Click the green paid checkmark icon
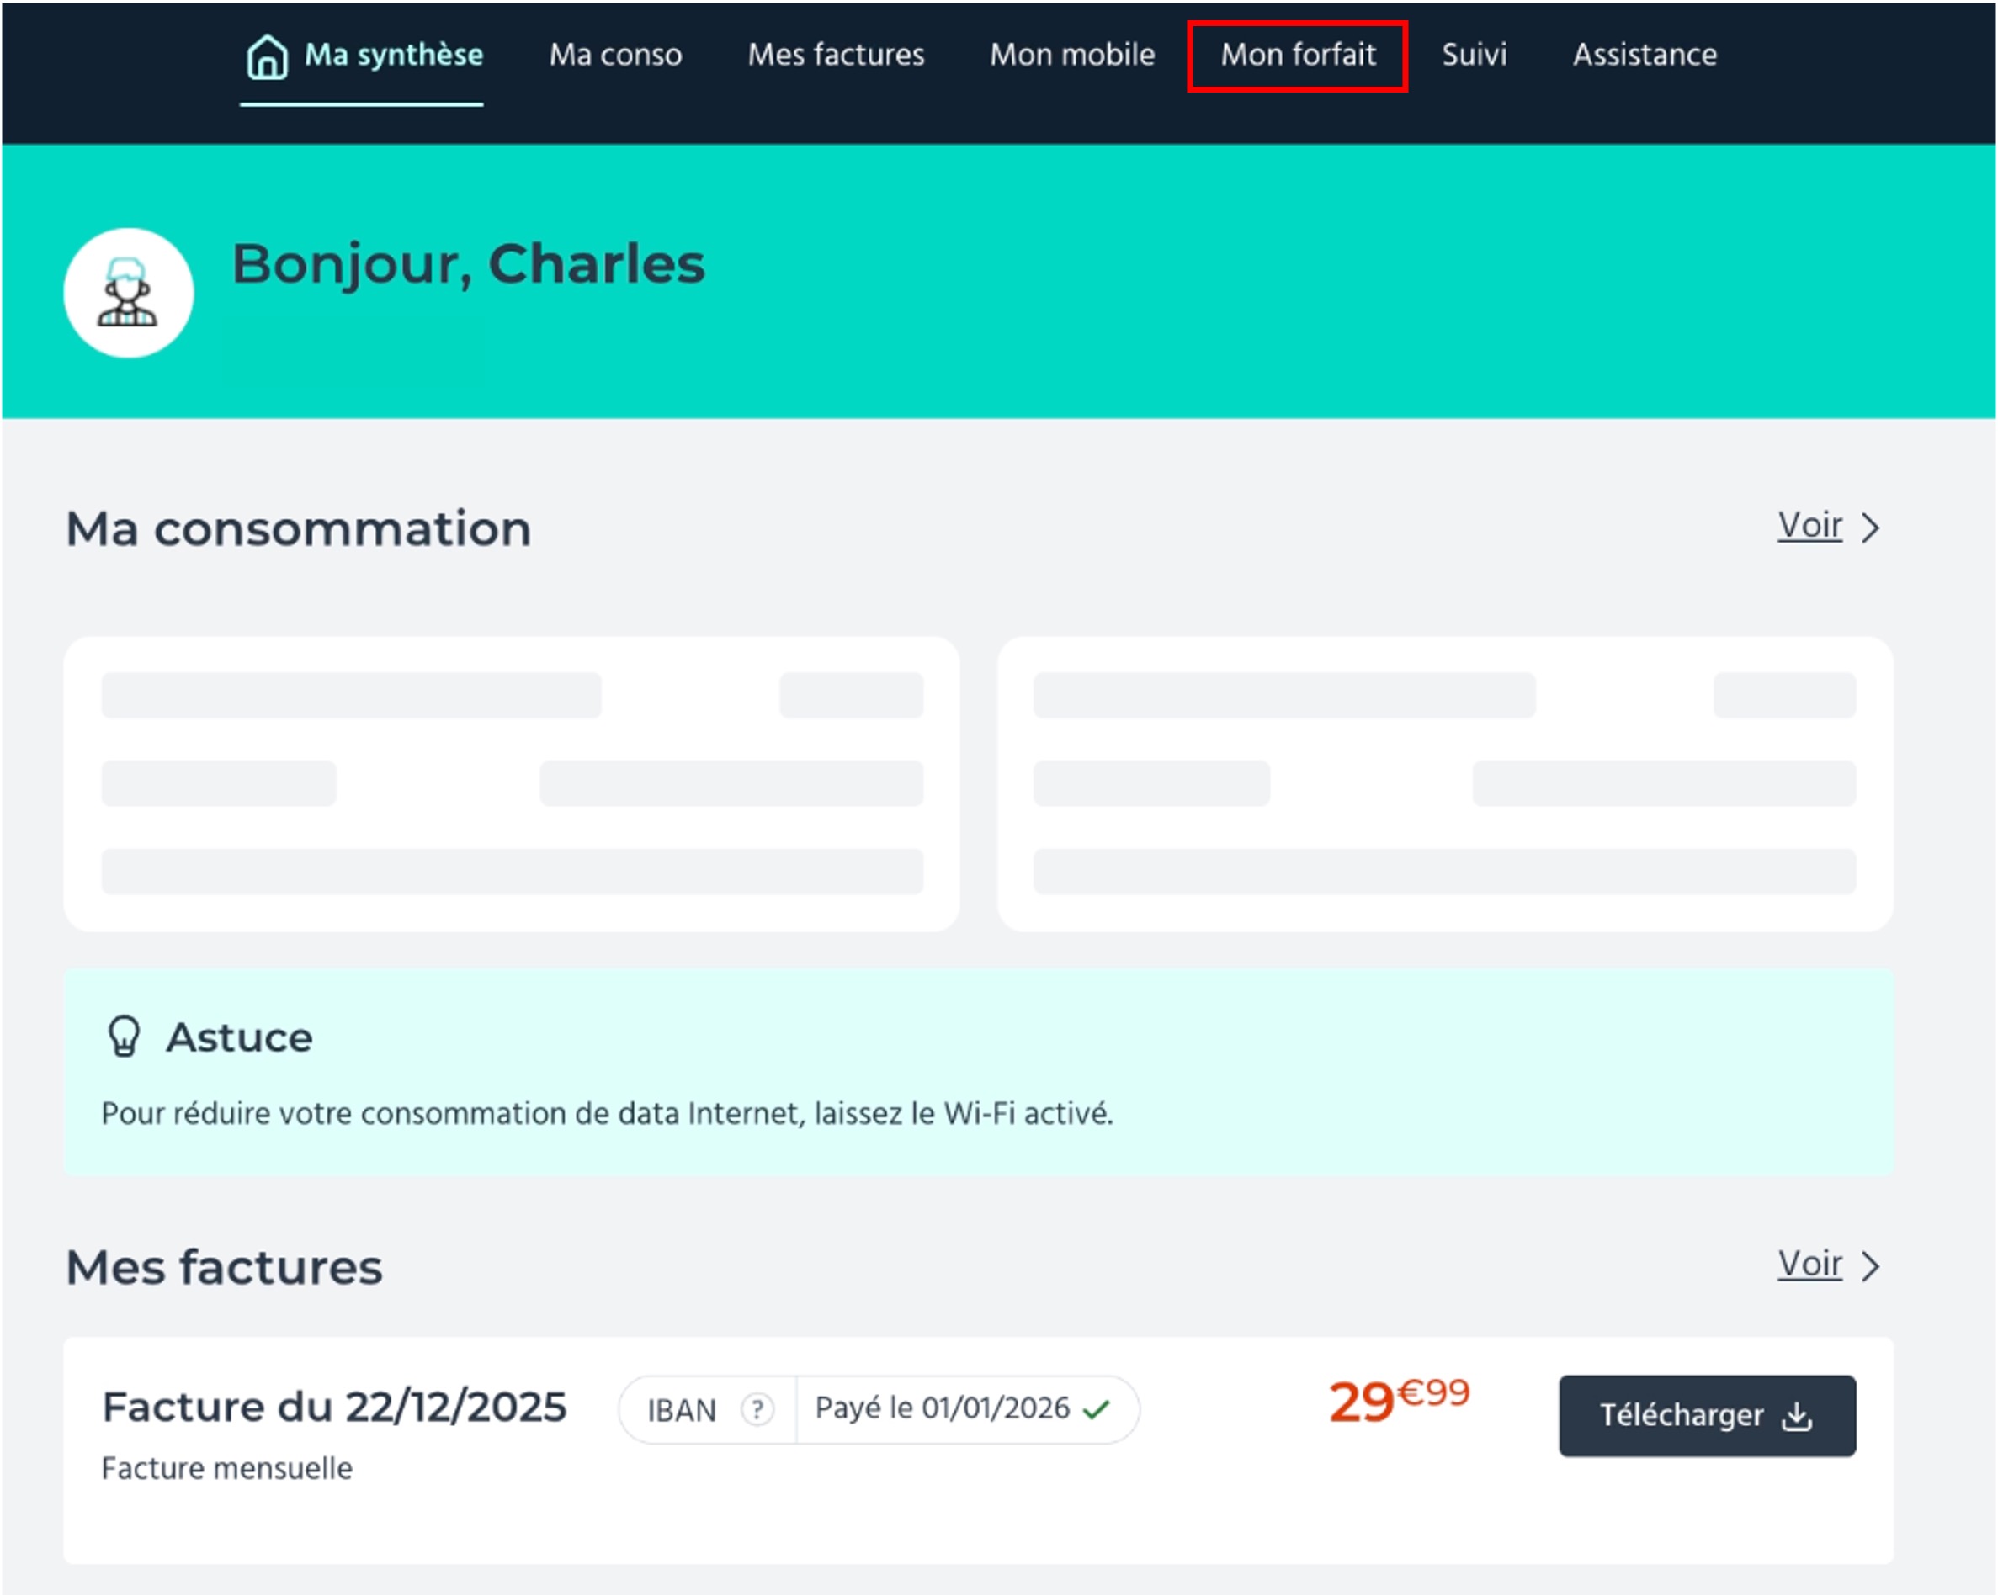The width and height of the screenshot is (1998, 1596). pos(1097,1410)
